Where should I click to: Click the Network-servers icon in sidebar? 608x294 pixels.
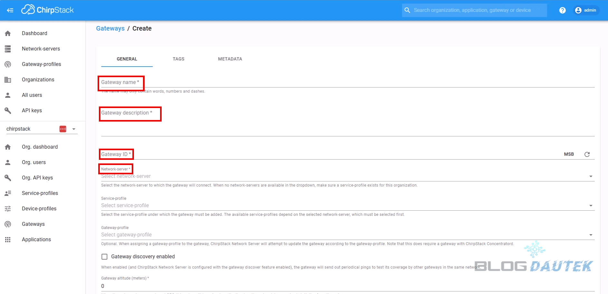point(8,49)
